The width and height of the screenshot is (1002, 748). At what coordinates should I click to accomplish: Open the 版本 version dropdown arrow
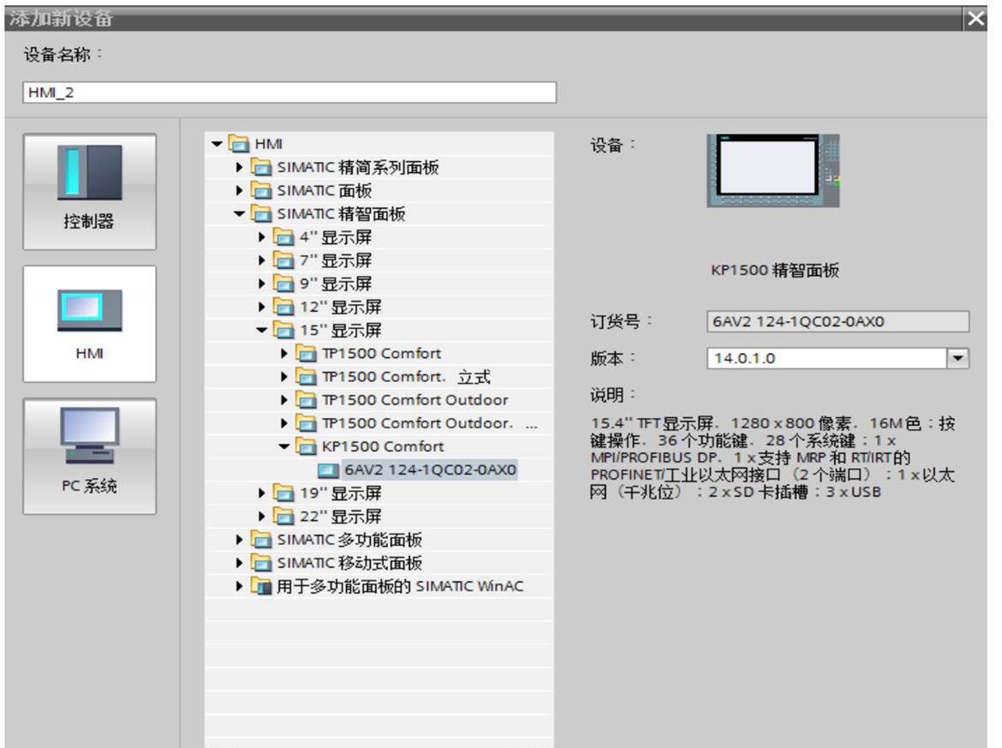click(957, 358)
